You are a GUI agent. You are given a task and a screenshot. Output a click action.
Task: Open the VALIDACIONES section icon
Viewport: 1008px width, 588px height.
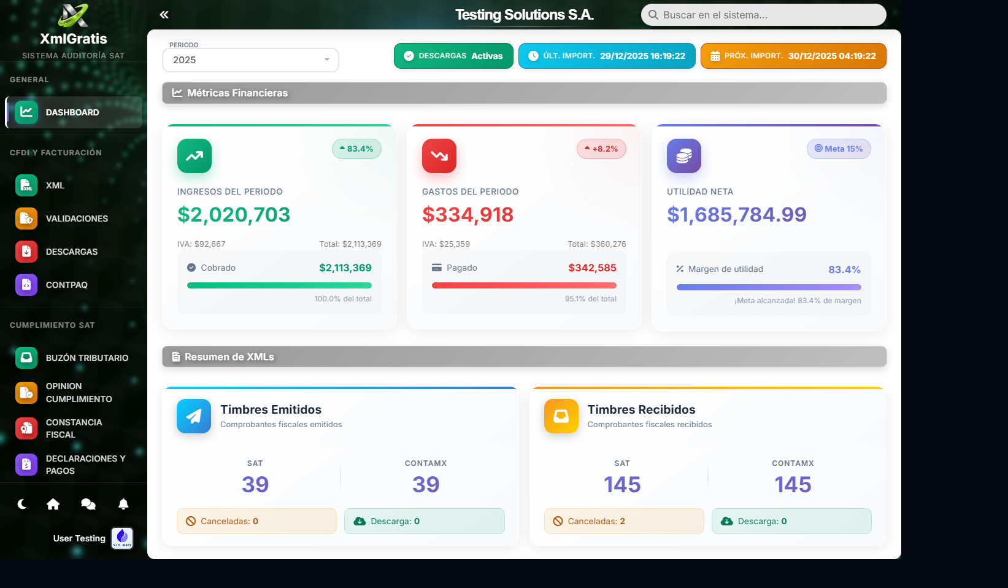(26, 219)
